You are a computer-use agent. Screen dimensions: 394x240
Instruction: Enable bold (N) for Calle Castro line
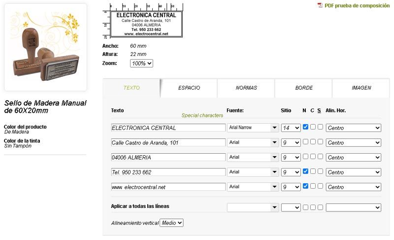pyautogui.click(x=305, y=142)
